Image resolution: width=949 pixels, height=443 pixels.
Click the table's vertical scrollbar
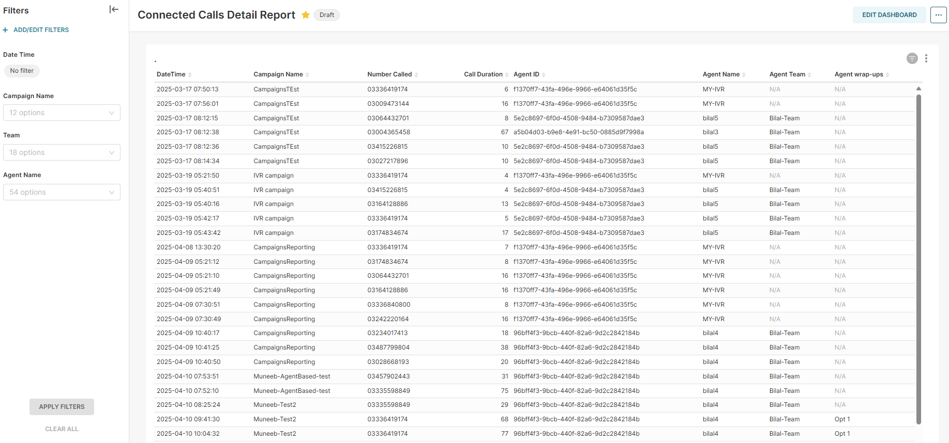[918, 258]
